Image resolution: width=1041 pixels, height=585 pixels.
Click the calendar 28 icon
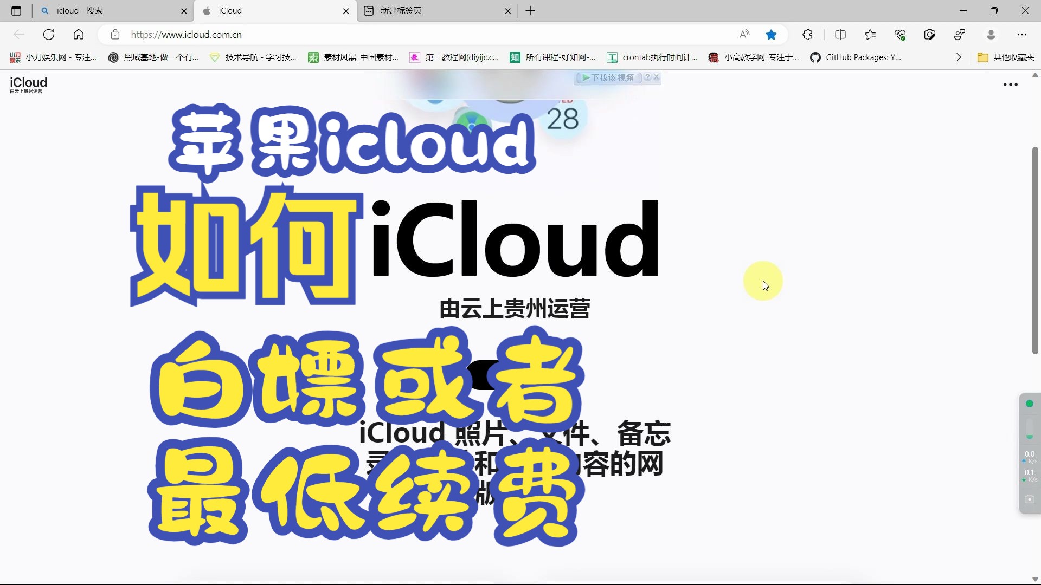(563, 118)
